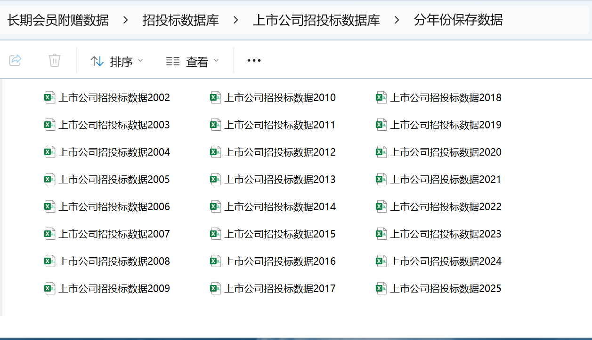Select Excel icon of 上市公司招投标数据2014
Image resolution: width=592 pixels, height=340 pixels.
click(x=216, y=206)
